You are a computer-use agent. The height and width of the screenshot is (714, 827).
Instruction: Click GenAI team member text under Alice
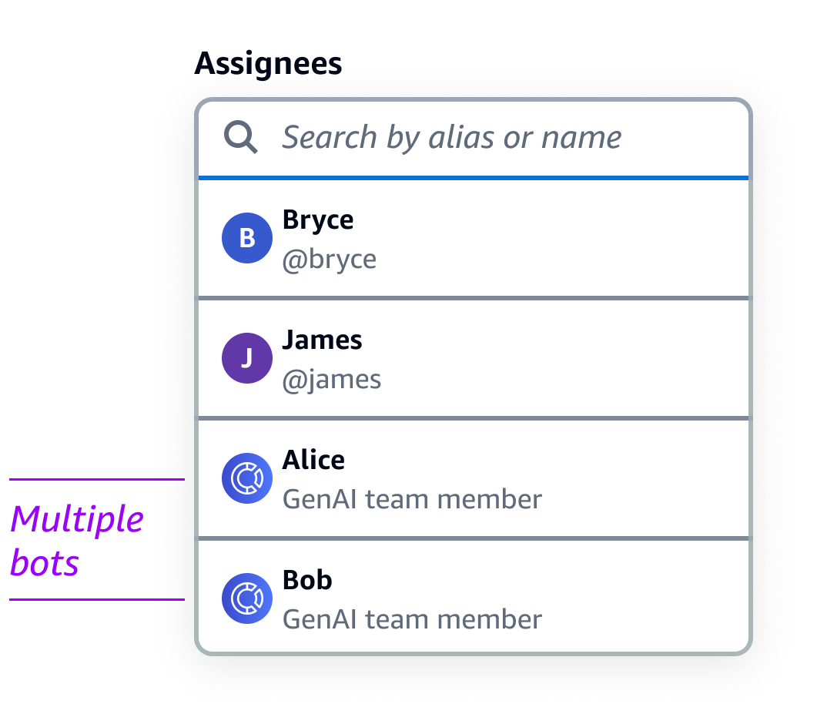click(412, 499)
